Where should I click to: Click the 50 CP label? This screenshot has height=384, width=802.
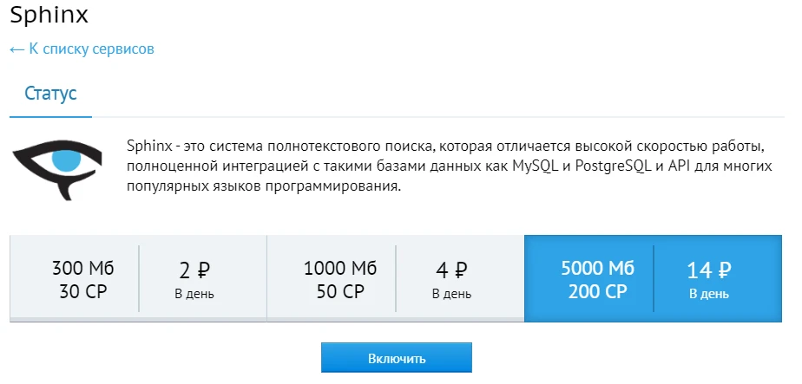340,291
